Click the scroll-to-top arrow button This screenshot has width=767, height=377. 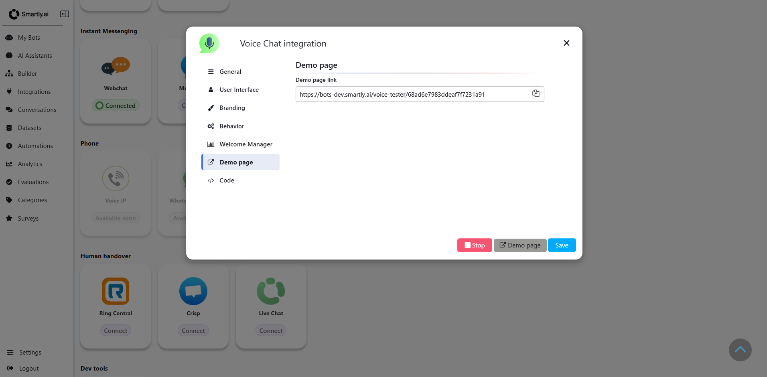click(x=740, y=350)
